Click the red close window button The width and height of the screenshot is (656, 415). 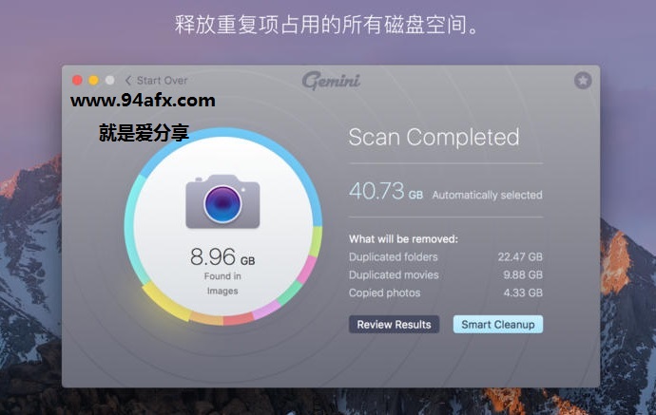coord(77,80)
